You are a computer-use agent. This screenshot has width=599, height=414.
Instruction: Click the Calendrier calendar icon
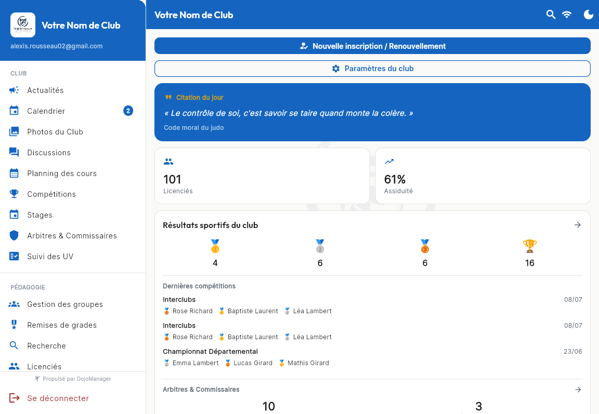(x=14, y=111)
